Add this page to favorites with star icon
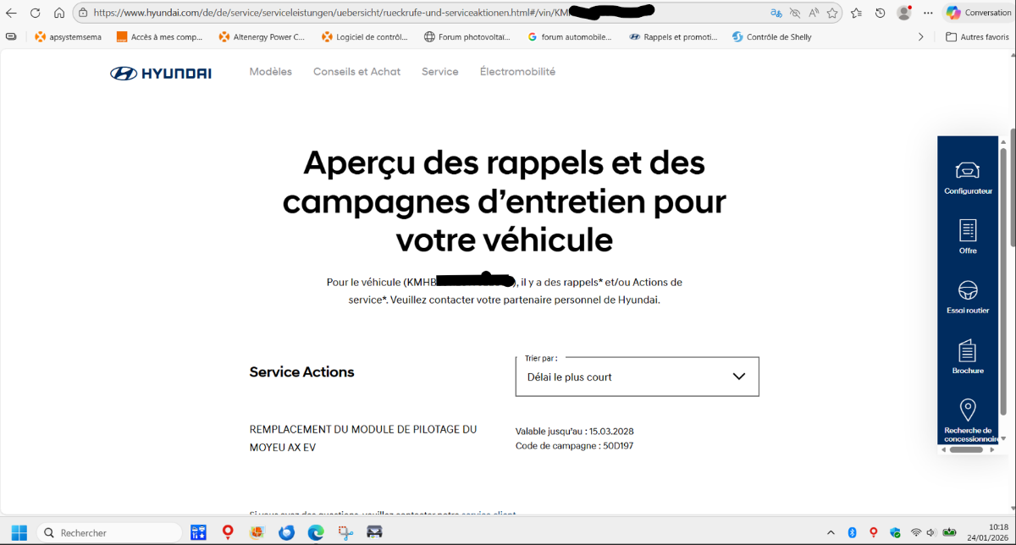This screenshot has width=1016, height=545. click(832, 13)
